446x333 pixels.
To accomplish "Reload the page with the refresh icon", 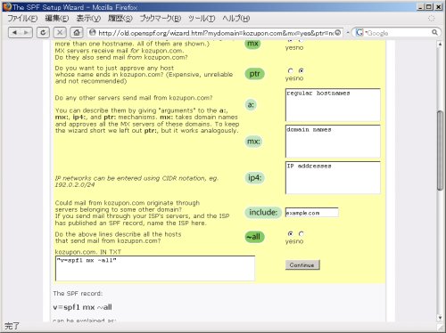I will [43, 33].
